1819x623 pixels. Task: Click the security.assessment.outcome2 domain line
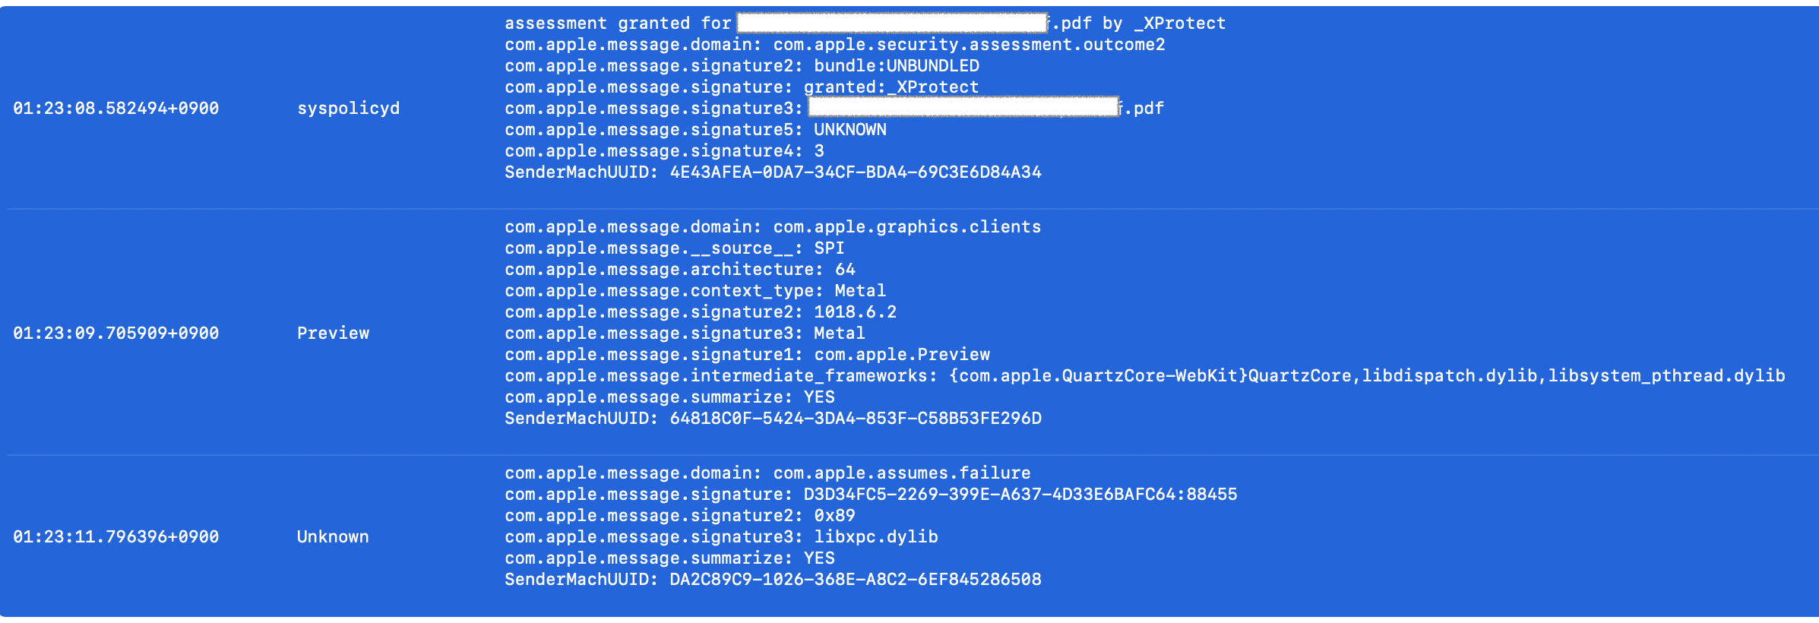point(834,45)
